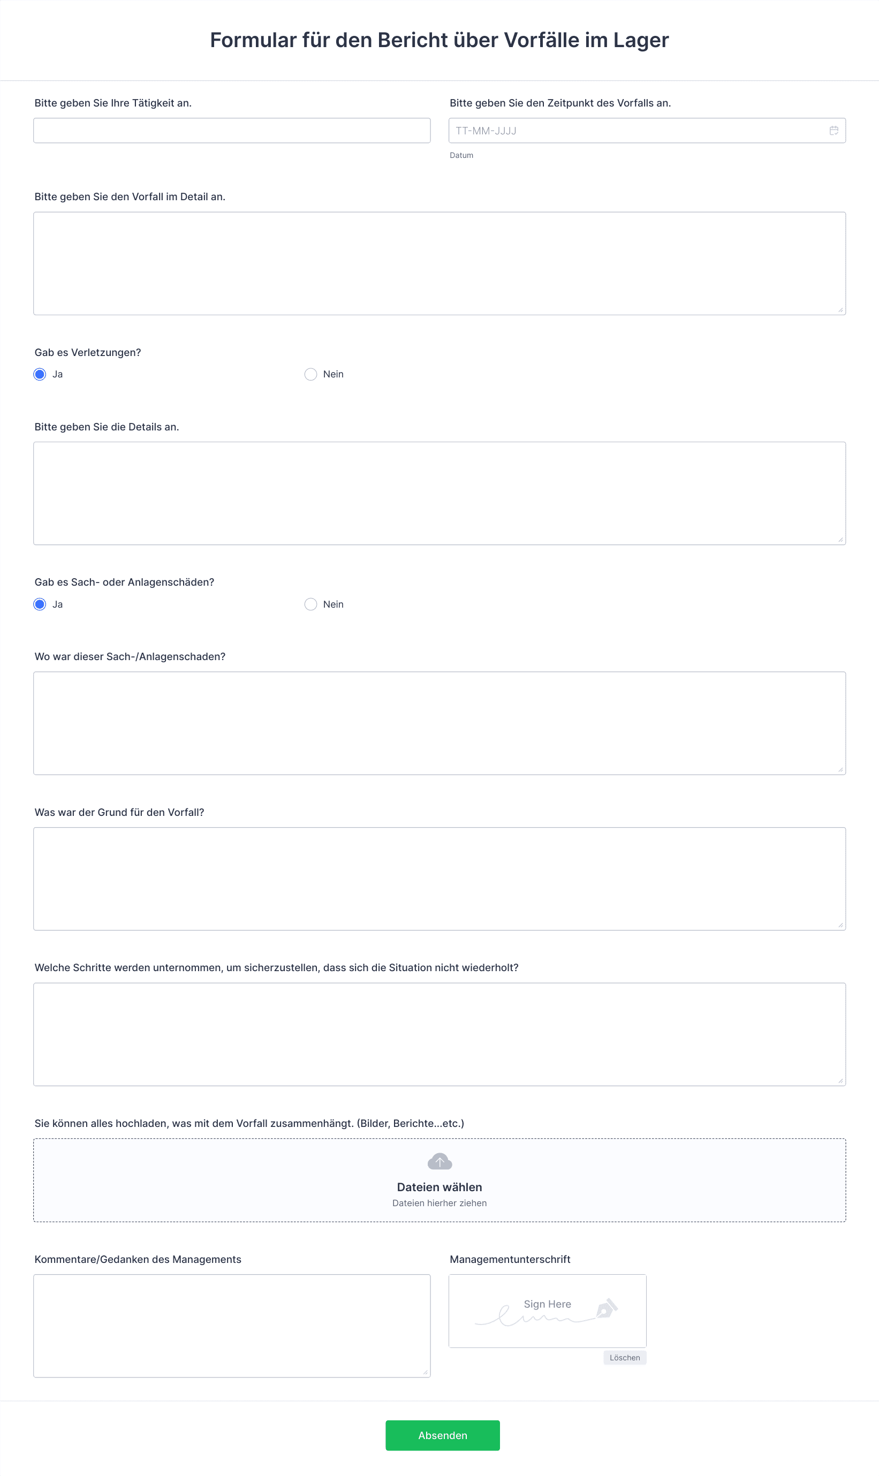Click the Sign Here signature pad
The height and width of the screenshot is (1476, 879).
coord(547,1311)
